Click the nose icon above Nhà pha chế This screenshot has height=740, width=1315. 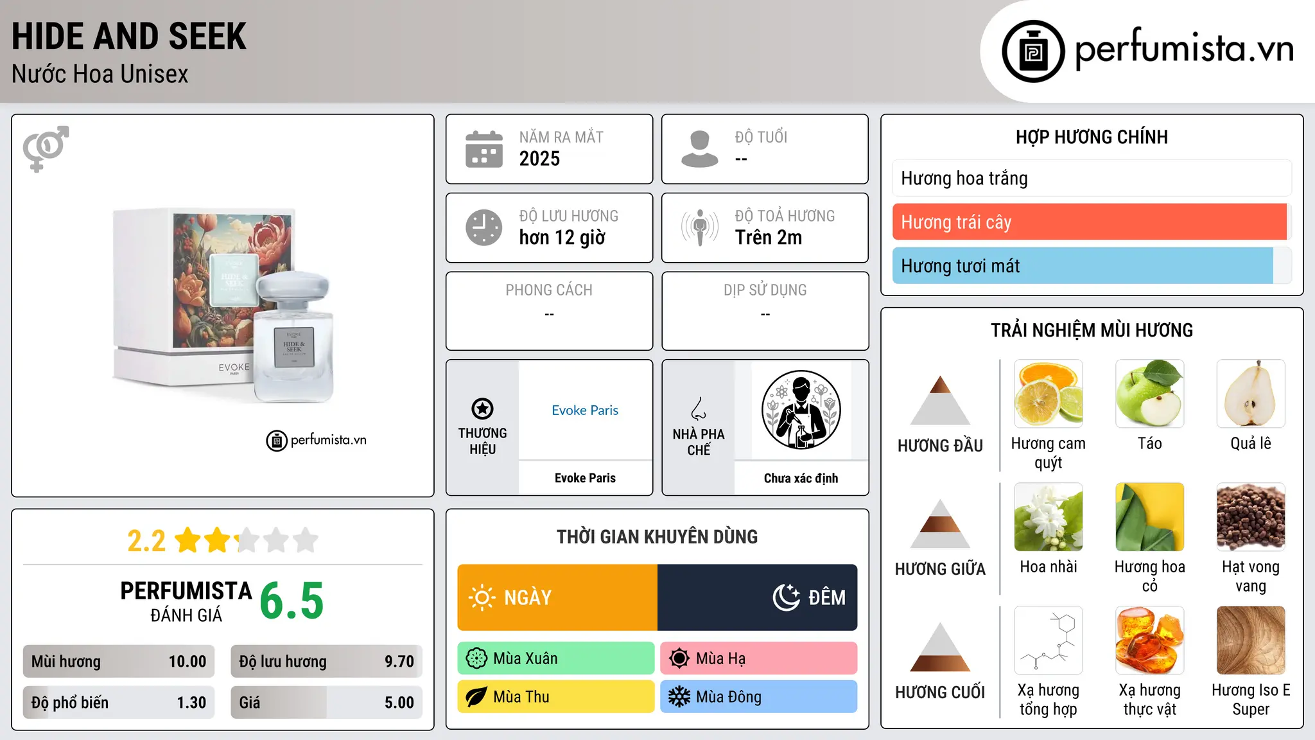click(699, 409)
